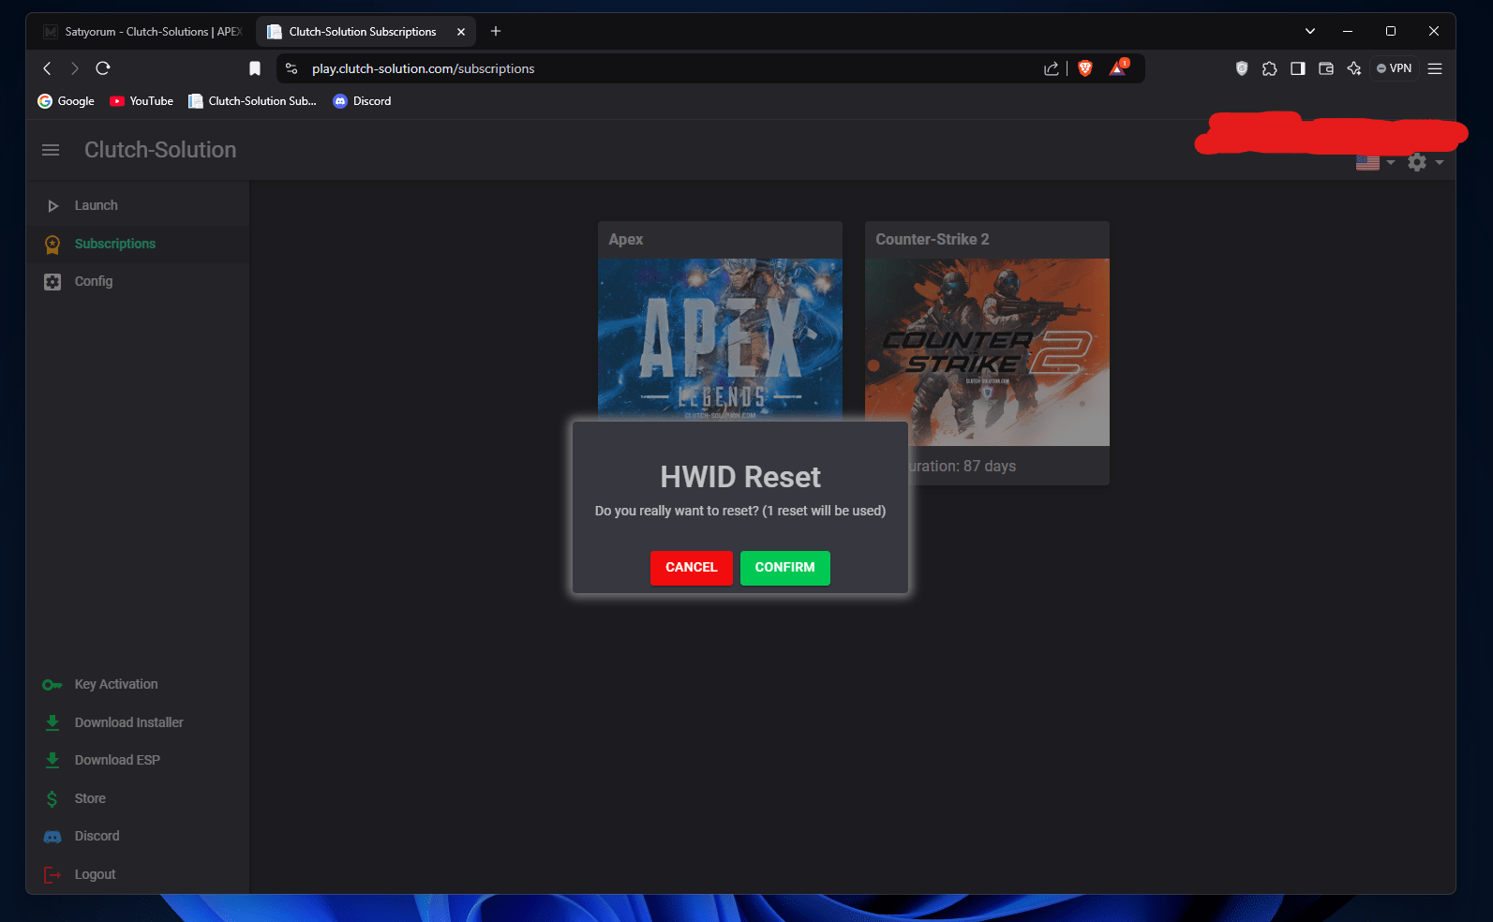This screenshot has height=922, width=1493.
Task: Select Subscriptions in the sidebar
Action: pyautogui.click(x=138, y=245)
